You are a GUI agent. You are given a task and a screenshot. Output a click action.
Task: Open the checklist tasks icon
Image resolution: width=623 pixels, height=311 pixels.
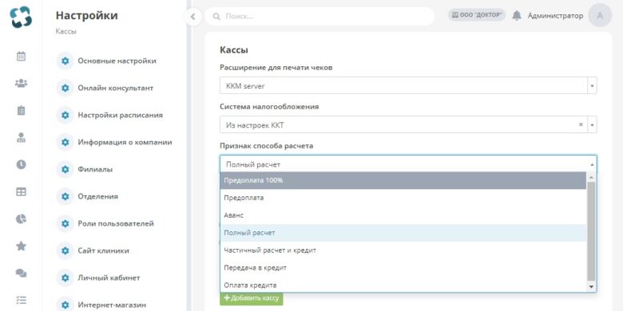(21, 301)
